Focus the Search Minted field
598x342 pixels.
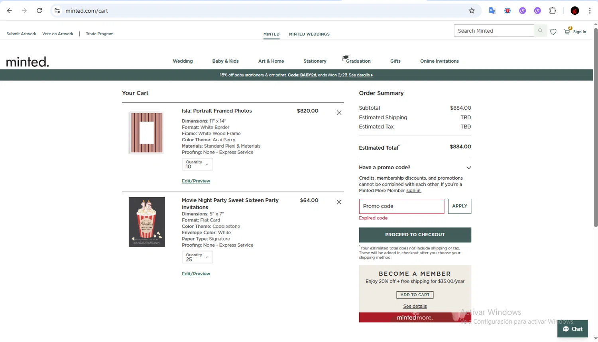[494, 31]
